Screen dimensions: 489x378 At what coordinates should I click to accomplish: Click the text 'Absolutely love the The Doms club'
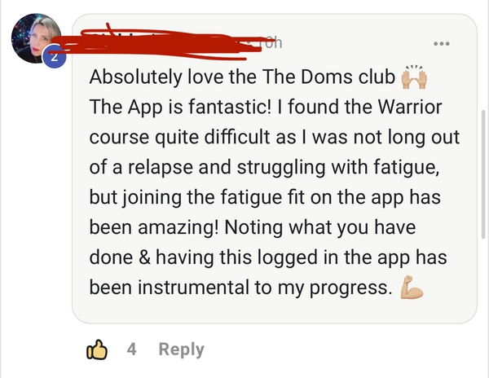[x=242, y=77]
